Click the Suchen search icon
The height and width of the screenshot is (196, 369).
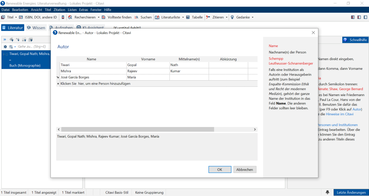coord(137,17)
